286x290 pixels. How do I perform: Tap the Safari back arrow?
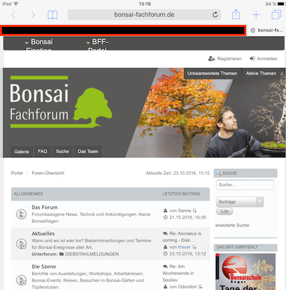pyautogui.click(x=13, y=15)
